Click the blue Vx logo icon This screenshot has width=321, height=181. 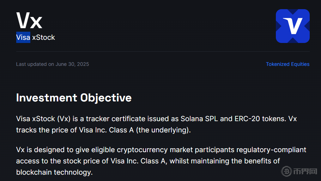pos(292,26)
